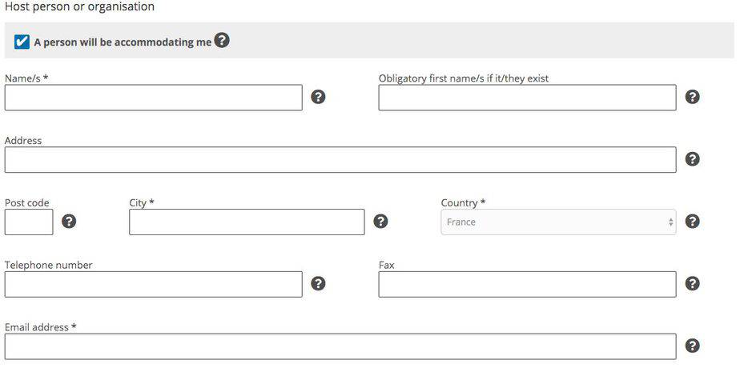The image size is (740, 372).
Task: Show help for Post code field
Action: click(x=69, y=221)
